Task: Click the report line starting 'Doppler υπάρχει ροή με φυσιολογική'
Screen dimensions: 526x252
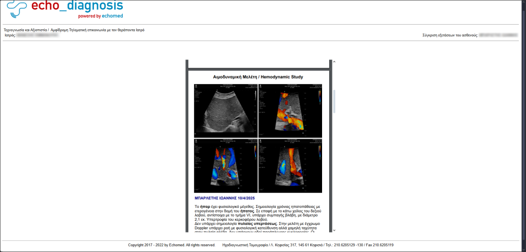Action: (255, 228)
